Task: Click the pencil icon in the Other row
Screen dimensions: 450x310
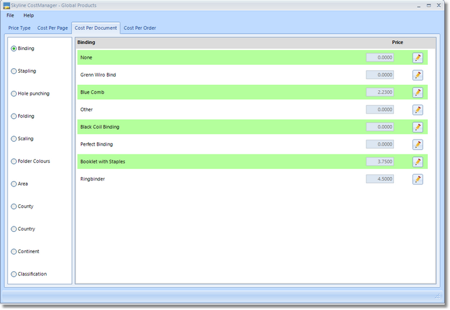Action: (x=417, y=110)
